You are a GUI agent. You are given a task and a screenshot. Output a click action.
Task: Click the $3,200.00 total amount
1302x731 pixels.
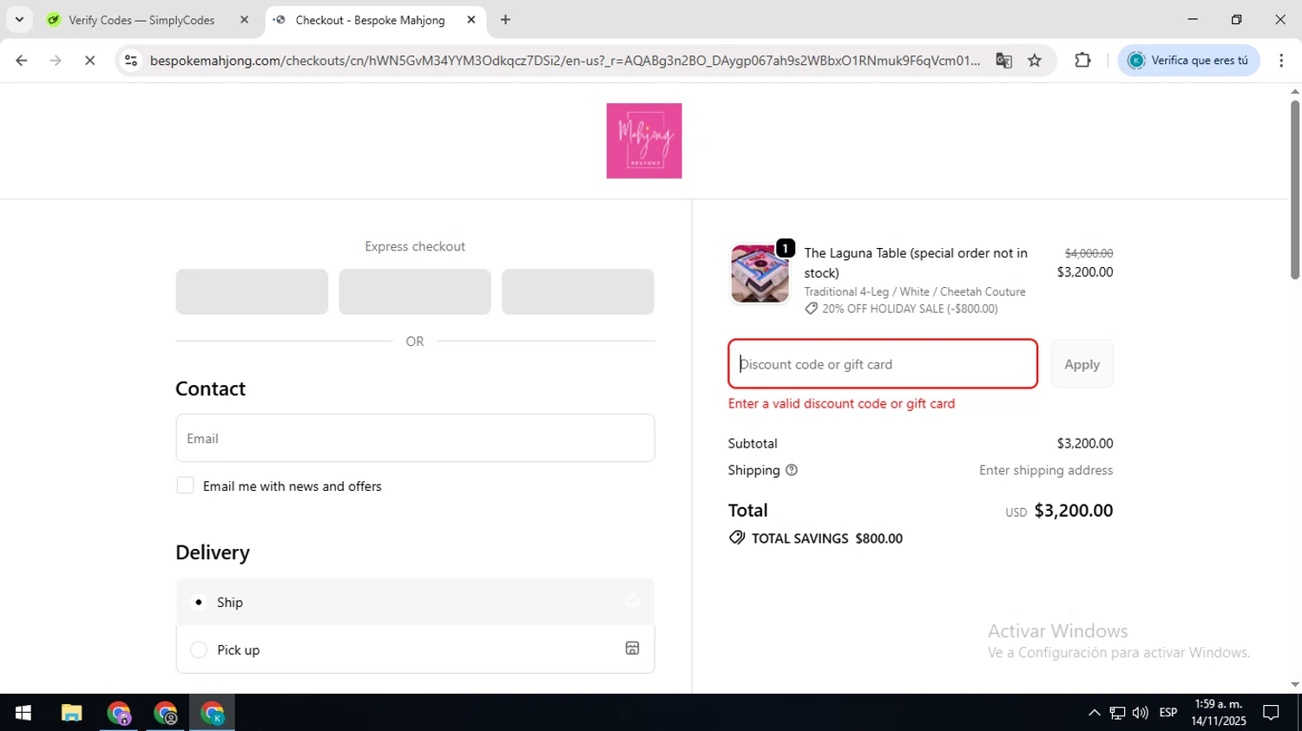tap(1074, 510)
